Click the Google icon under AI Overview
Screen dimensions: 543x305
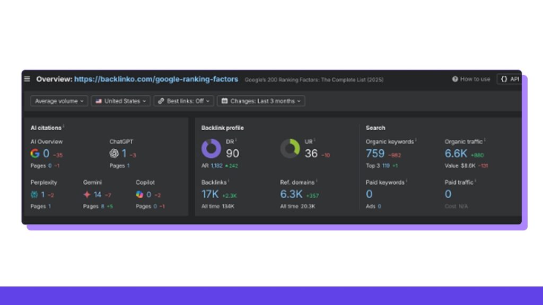coord(34,154)
